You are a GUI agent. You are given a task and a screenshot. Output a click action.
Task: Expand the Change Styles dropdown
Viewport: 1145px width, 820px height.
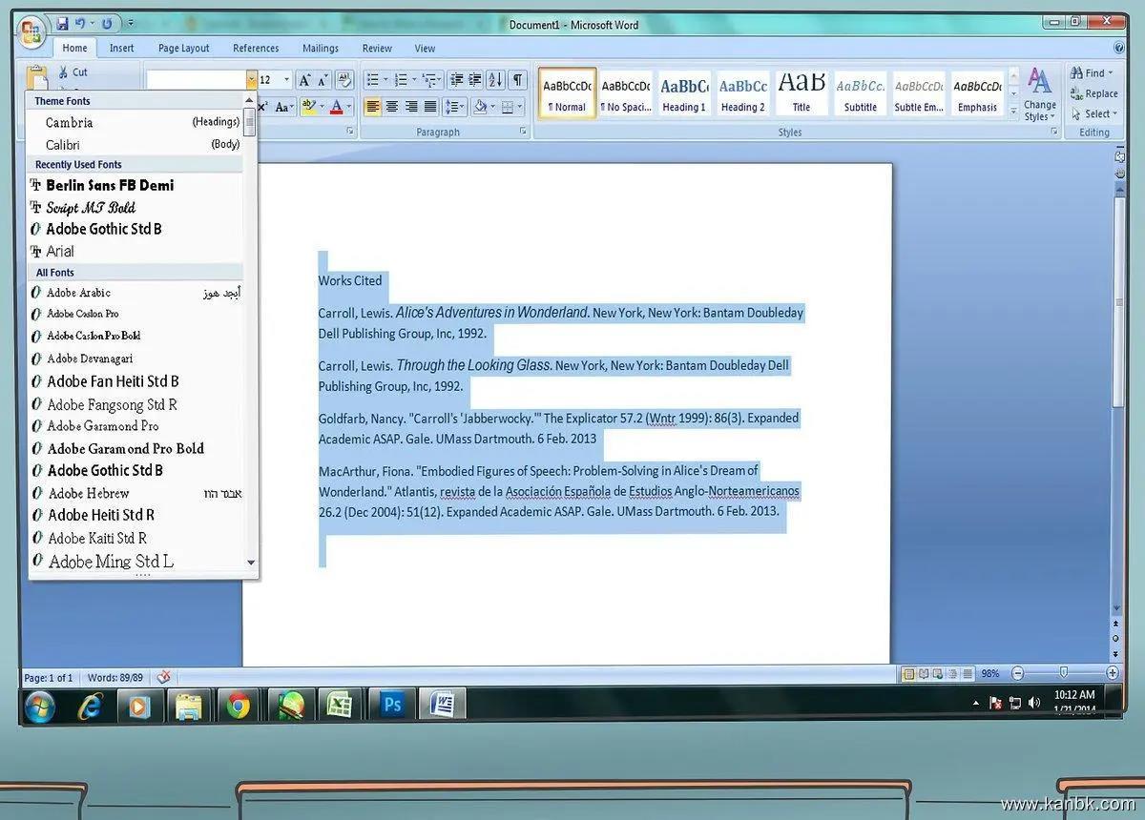click(1039, 95)
